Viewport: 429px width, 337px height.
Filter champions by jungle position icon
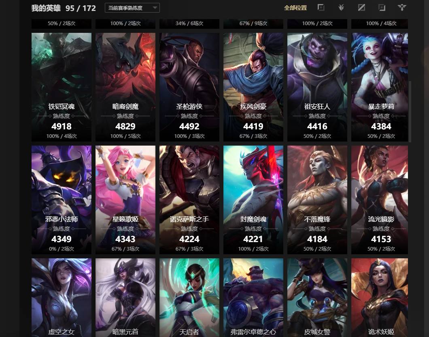click(x=341, y=7)
